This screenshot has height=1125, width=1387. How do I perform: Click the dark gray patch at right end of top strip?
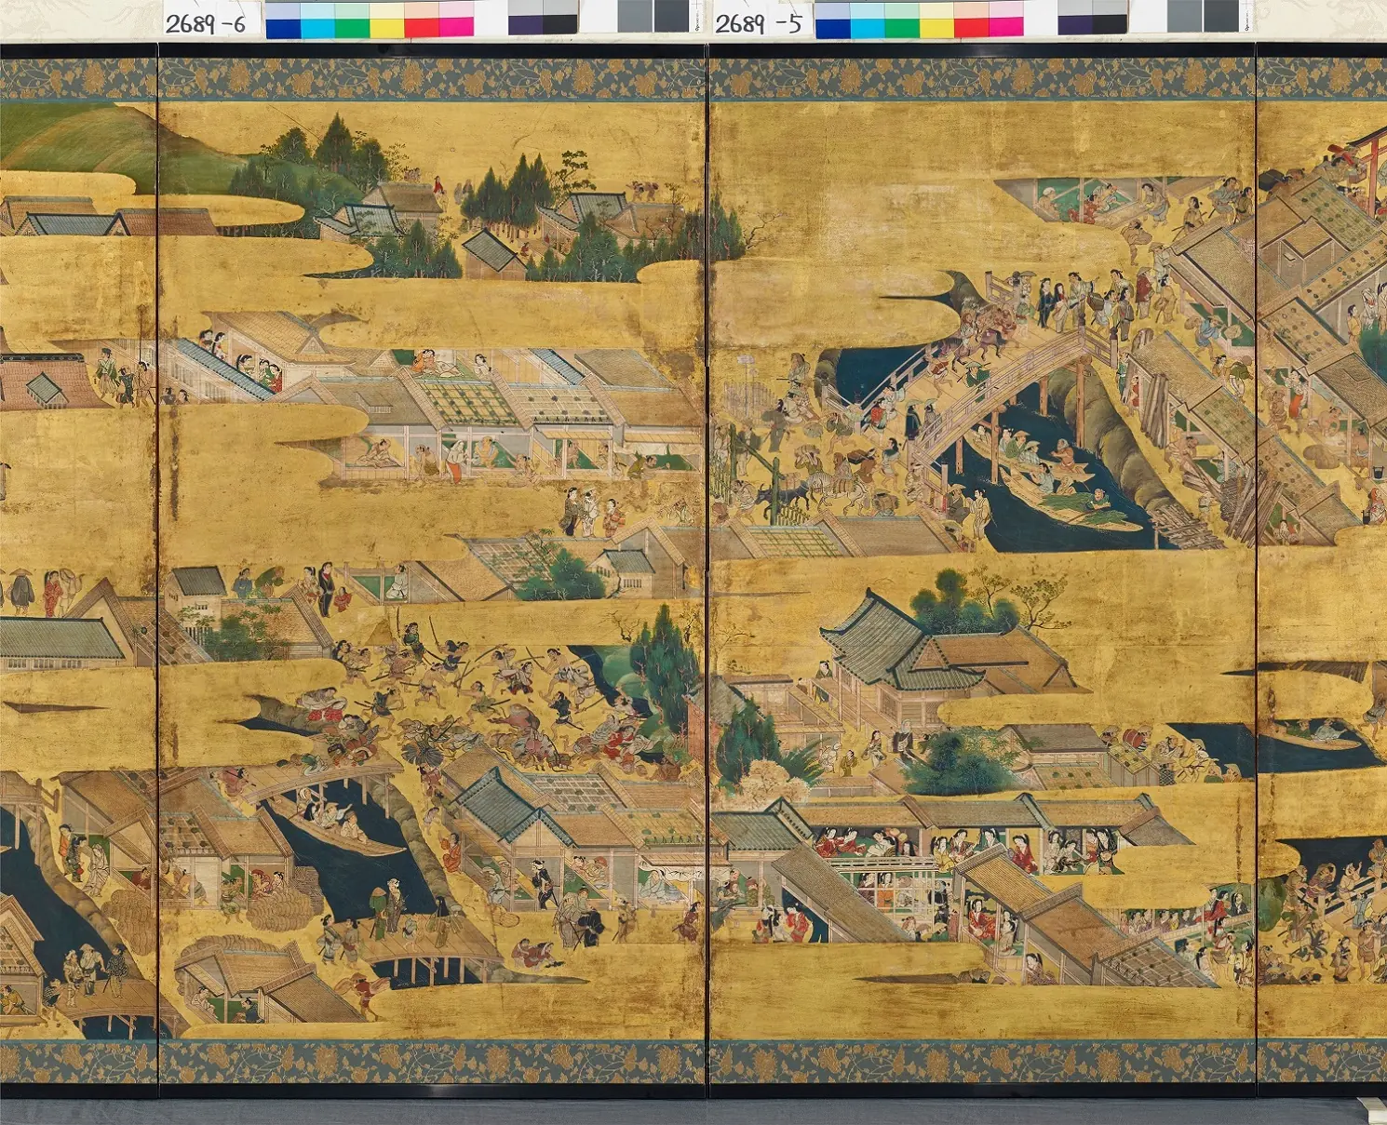tap(1220, 16)
